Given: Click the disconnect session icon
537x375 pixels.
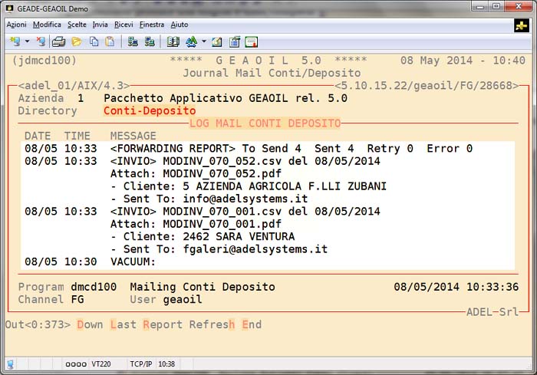Looking at the screenshot, I should pyautogui.click(x=41, y=41).
